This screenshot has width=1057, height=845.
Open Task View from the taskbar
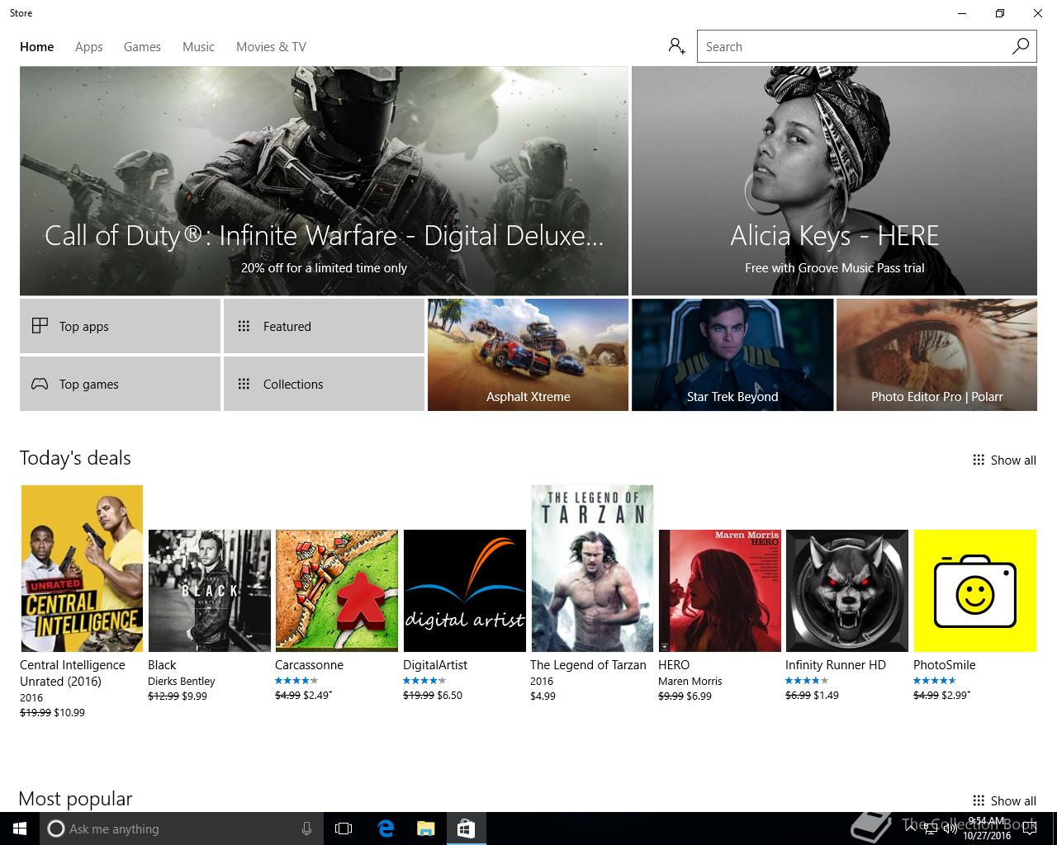coord(344,828)
